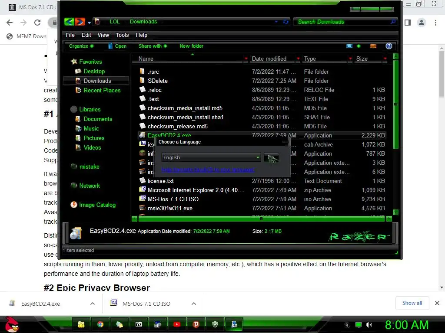Expand the Organize dropdown

[81, 46]
